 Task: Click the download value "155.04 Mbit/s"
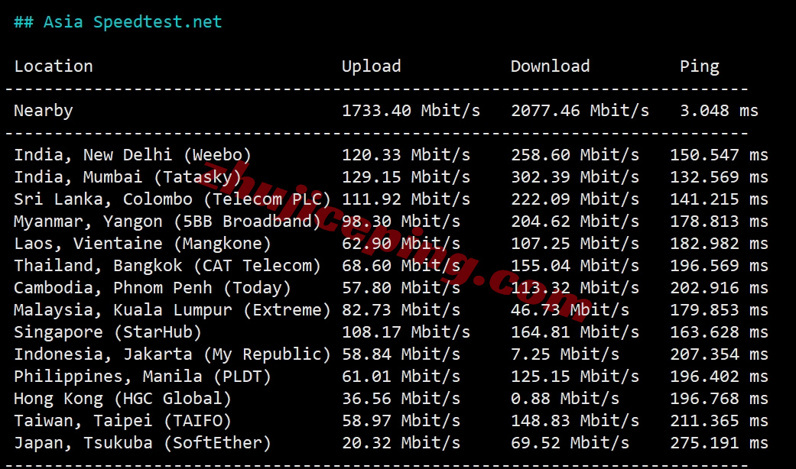[575, 266]
